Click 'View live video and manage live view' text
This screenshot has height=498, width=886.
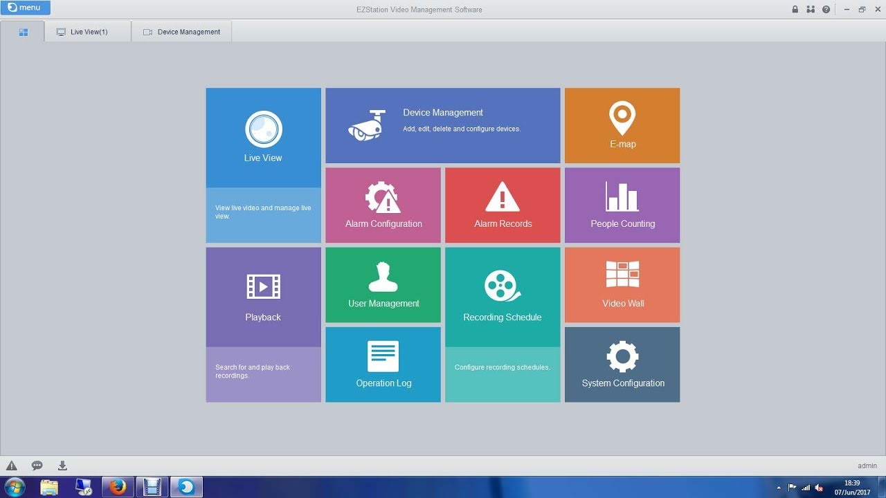click(x=263, y=212)
